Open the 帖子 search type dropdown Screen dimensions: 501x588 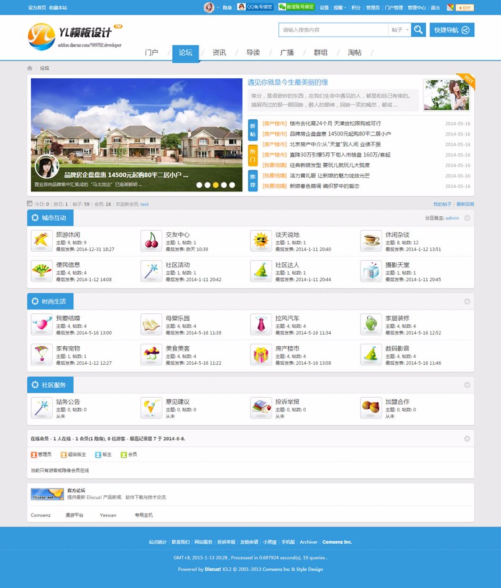click(x=398, y=29)
